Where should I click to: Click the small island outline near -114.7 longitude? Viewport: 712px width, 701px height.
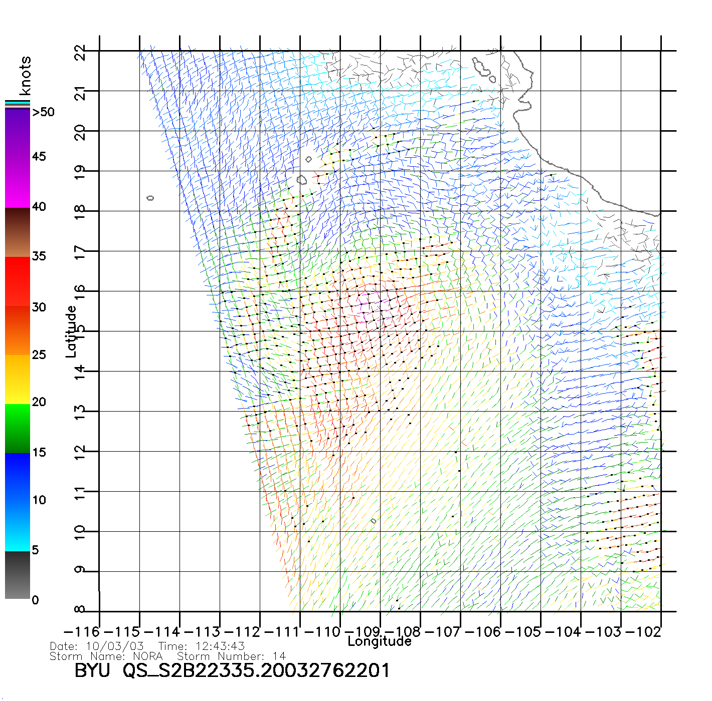click(150, 198)
